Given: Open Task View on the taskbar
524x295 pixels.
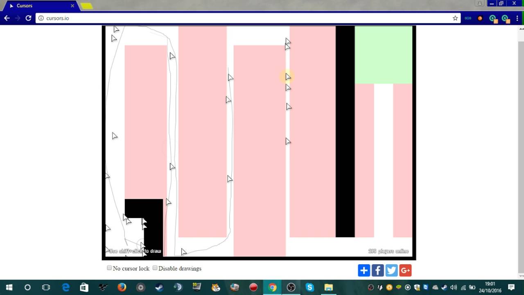Looking at the screenshot, I should point(46,287).
